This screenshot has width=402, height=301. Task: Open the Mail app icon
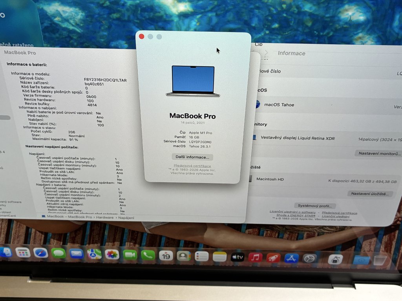point(77,254)
